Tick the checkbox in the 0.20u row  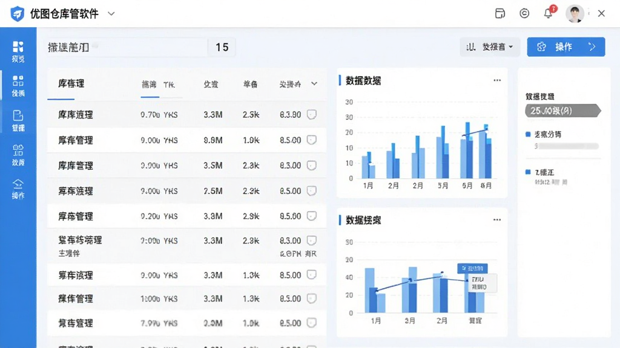pyautogui.click(x=312, y=216)
